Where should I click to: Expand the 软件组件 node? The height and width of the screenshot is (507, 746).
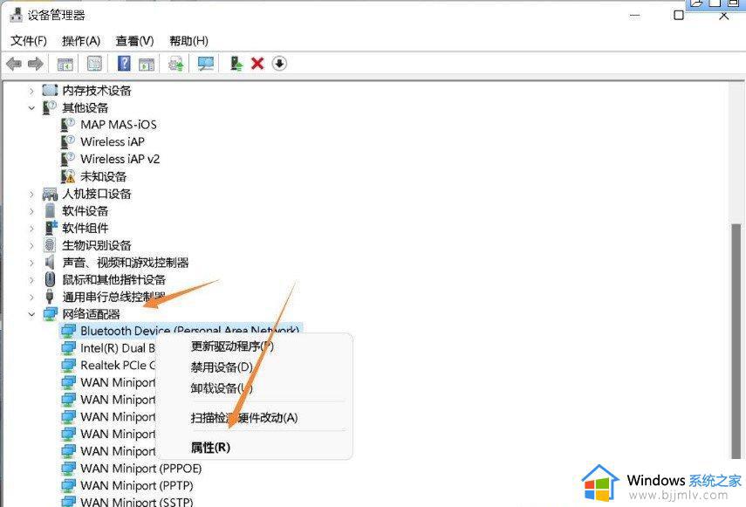[x=31, y=229]
